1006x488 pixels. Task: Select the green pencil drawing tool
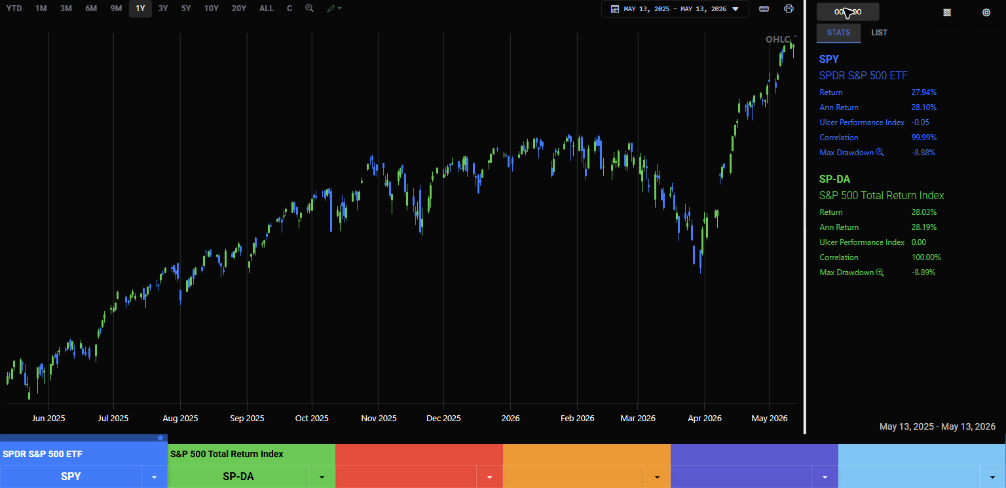pos(331,9)
